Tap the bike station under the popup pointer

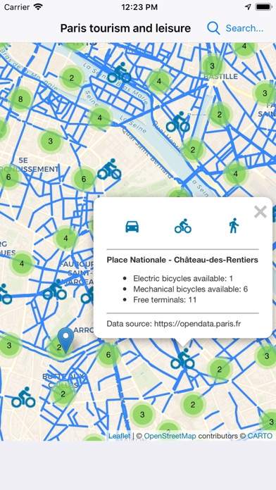tap(182, 358)
